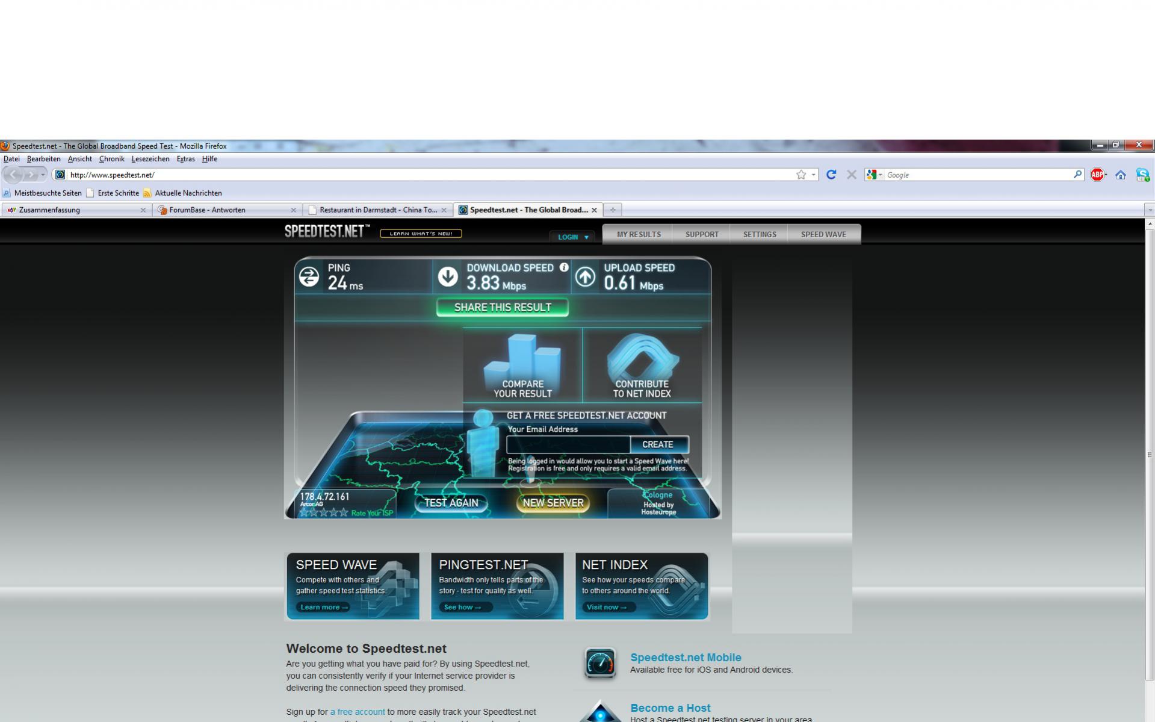Click the upload speed arrow icon
The width and height of the screenshot is (1155, 722).
(585, 277)
